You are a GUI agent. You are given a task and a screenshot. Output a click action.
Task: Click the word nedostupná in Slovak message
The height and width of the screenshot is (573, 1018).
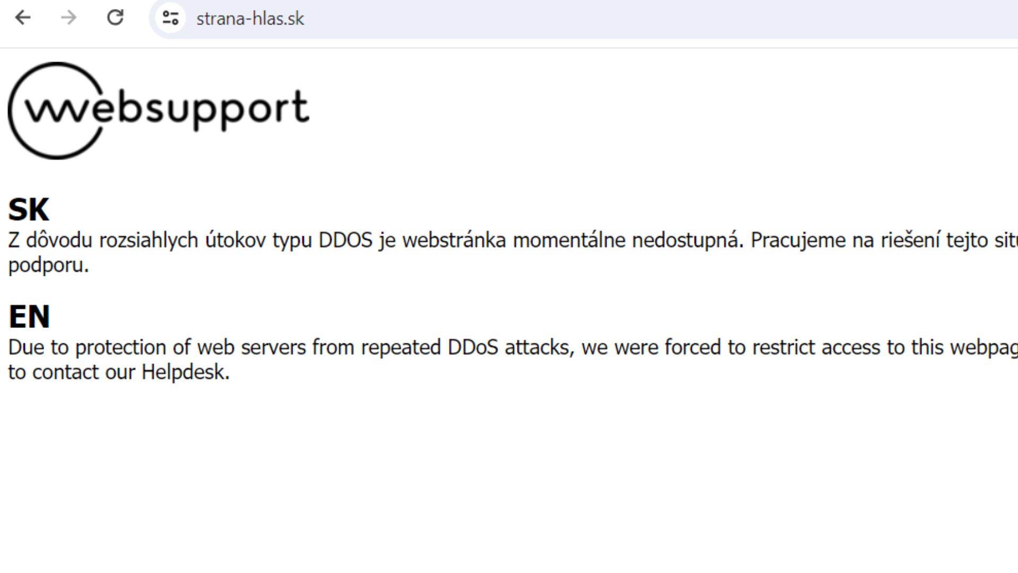pos(688,240)
